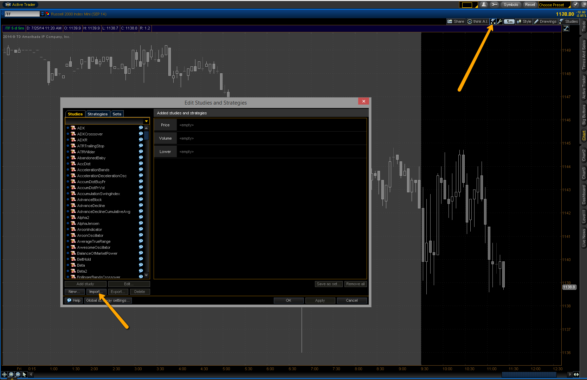Open the Trade side tab
The height and width of the screenshot is (380, 587).
pyautogui.click(x=584, y=26)
